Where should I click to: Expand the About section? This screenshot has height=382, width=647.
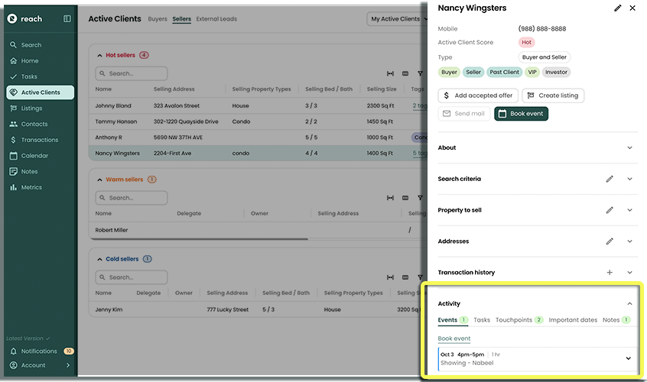click(x=629, y=147)
